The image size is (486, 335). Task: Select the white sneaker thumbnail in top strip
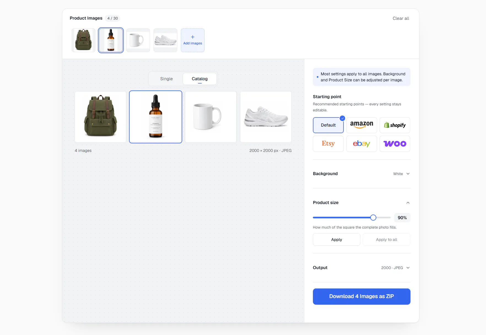[165, 40]
